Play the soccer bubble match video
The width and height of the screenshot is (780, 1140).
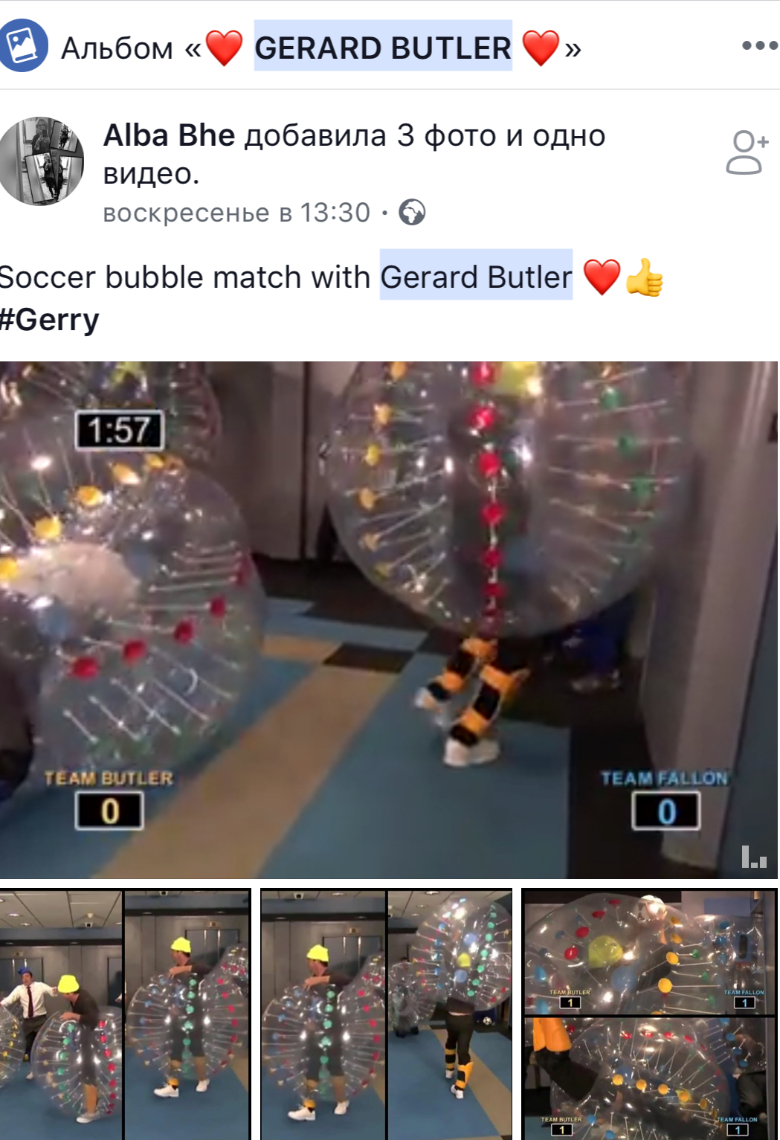pos(390,620)
